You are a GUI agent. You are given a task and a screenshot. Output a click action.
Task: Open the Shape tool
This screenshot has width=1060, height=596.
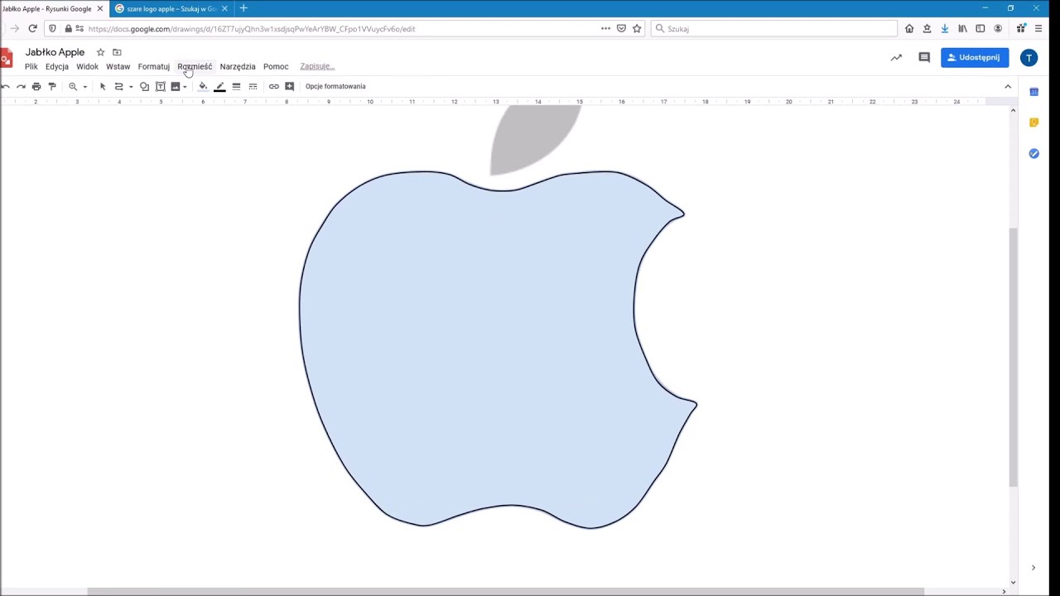click(144, 86)
